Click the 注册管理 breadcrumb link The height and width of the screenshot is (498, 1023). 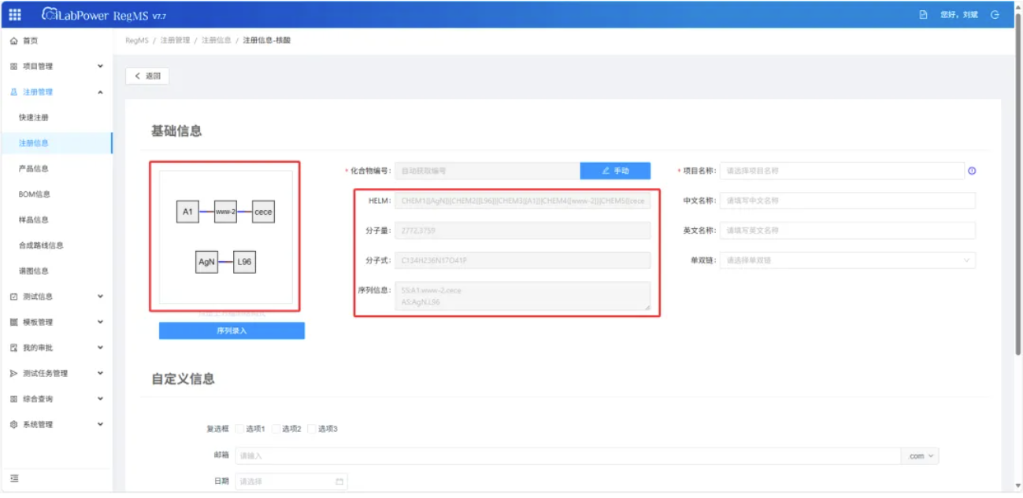(x=175, y=40)
